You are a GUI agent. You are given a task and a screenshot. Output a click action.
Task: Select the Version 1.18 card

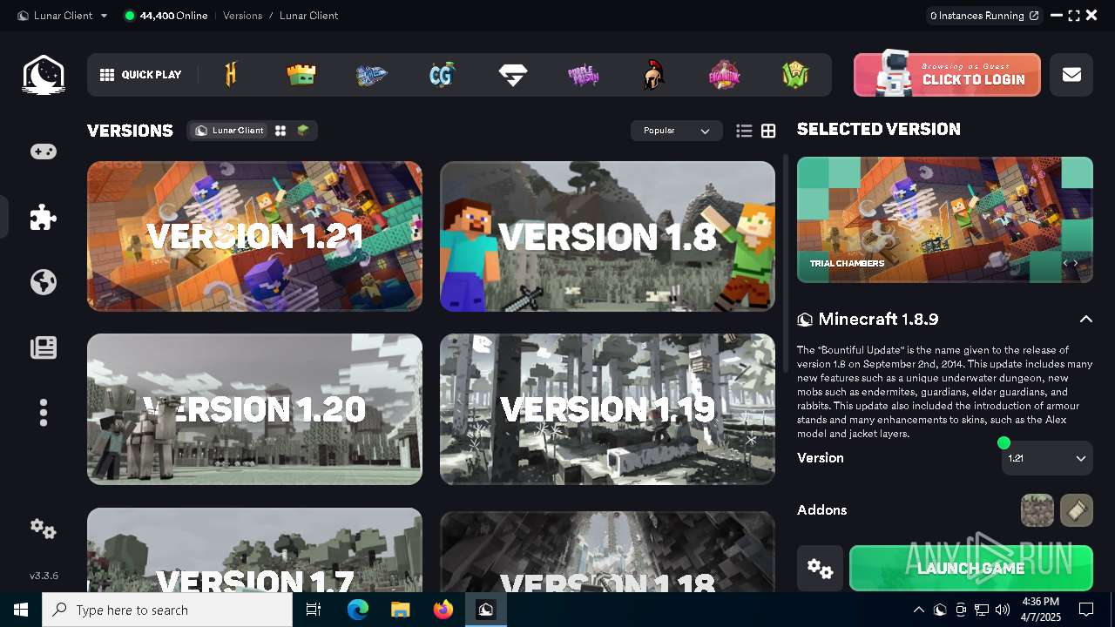click(607, 550)
